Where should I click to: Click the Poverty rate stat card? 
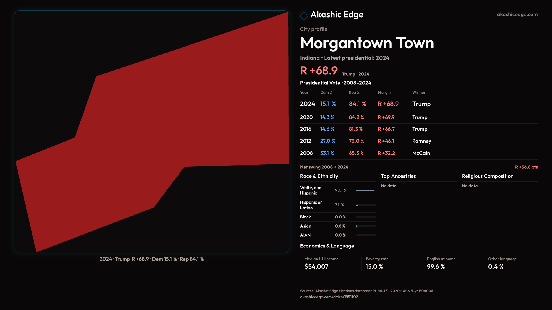(377, 263)
